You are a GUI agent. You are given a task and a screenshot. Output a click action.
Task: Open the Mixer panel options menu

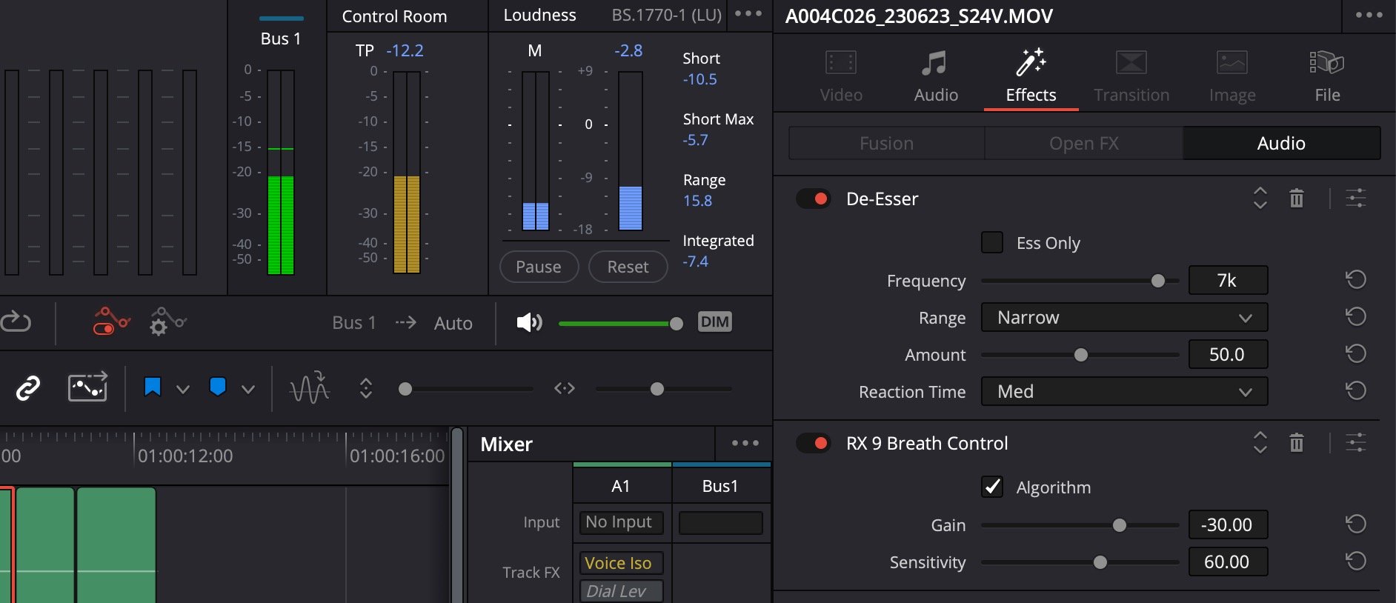pyautogui.click(x=745, y=443)
